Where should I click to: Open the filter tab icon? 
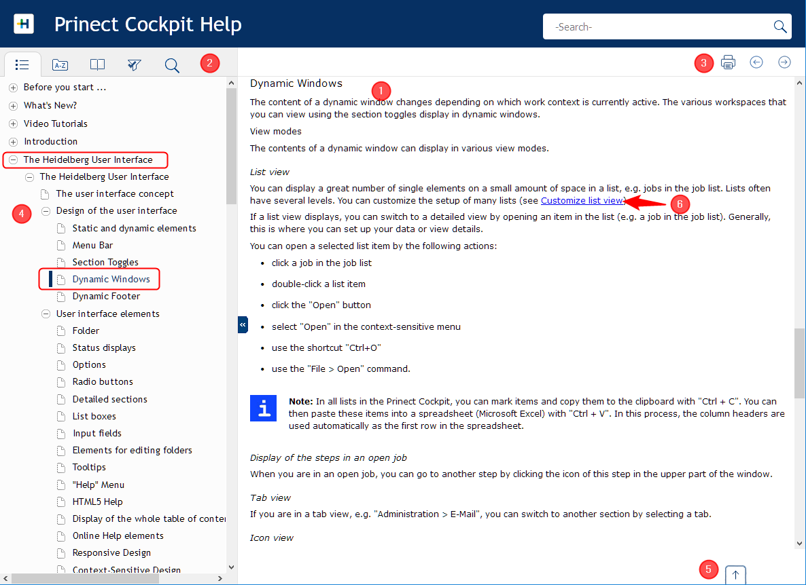point(135,64)
